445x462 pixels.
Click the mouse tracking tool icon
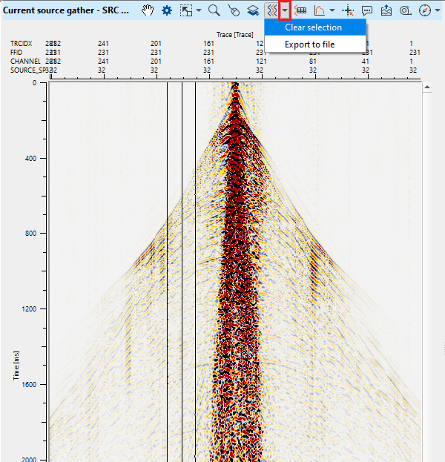tap(234, 10)
